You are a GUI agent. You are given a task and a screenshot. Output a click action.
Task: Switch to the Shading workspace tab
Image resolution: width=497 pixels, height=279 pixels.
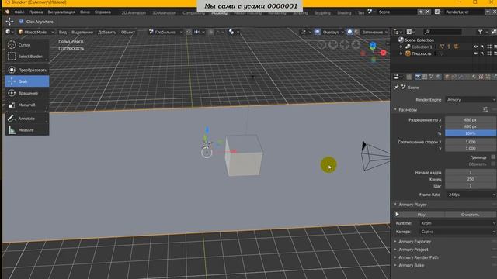click(x=344, y=13)
